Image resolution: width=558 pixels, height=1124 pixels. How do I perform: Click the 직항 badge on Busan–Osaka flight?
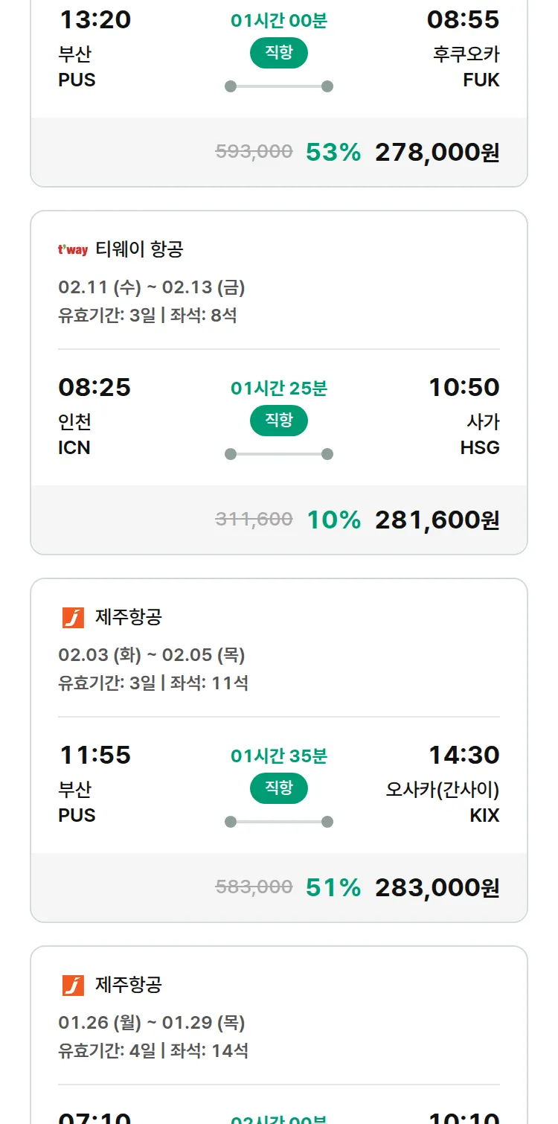tap(279, 788)
